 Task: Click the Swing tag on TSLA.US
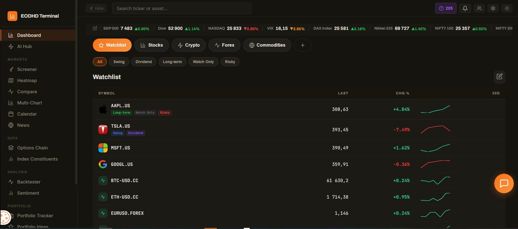coord(118,133)
